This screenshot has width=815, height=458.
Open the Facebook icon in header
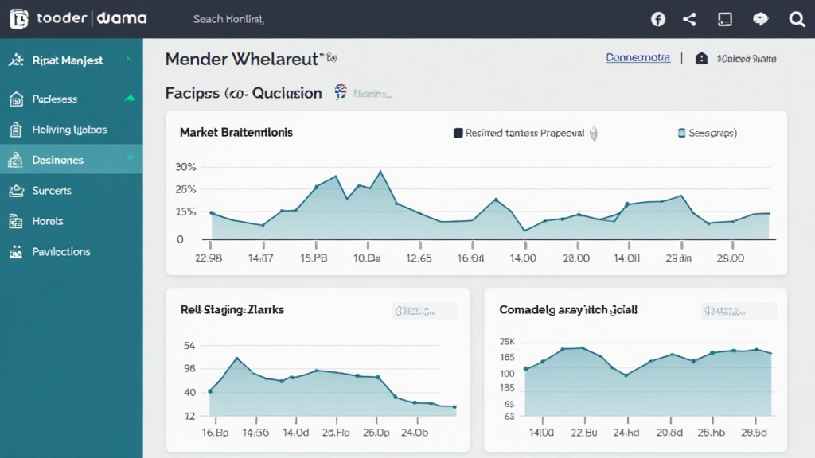point(658,19)
